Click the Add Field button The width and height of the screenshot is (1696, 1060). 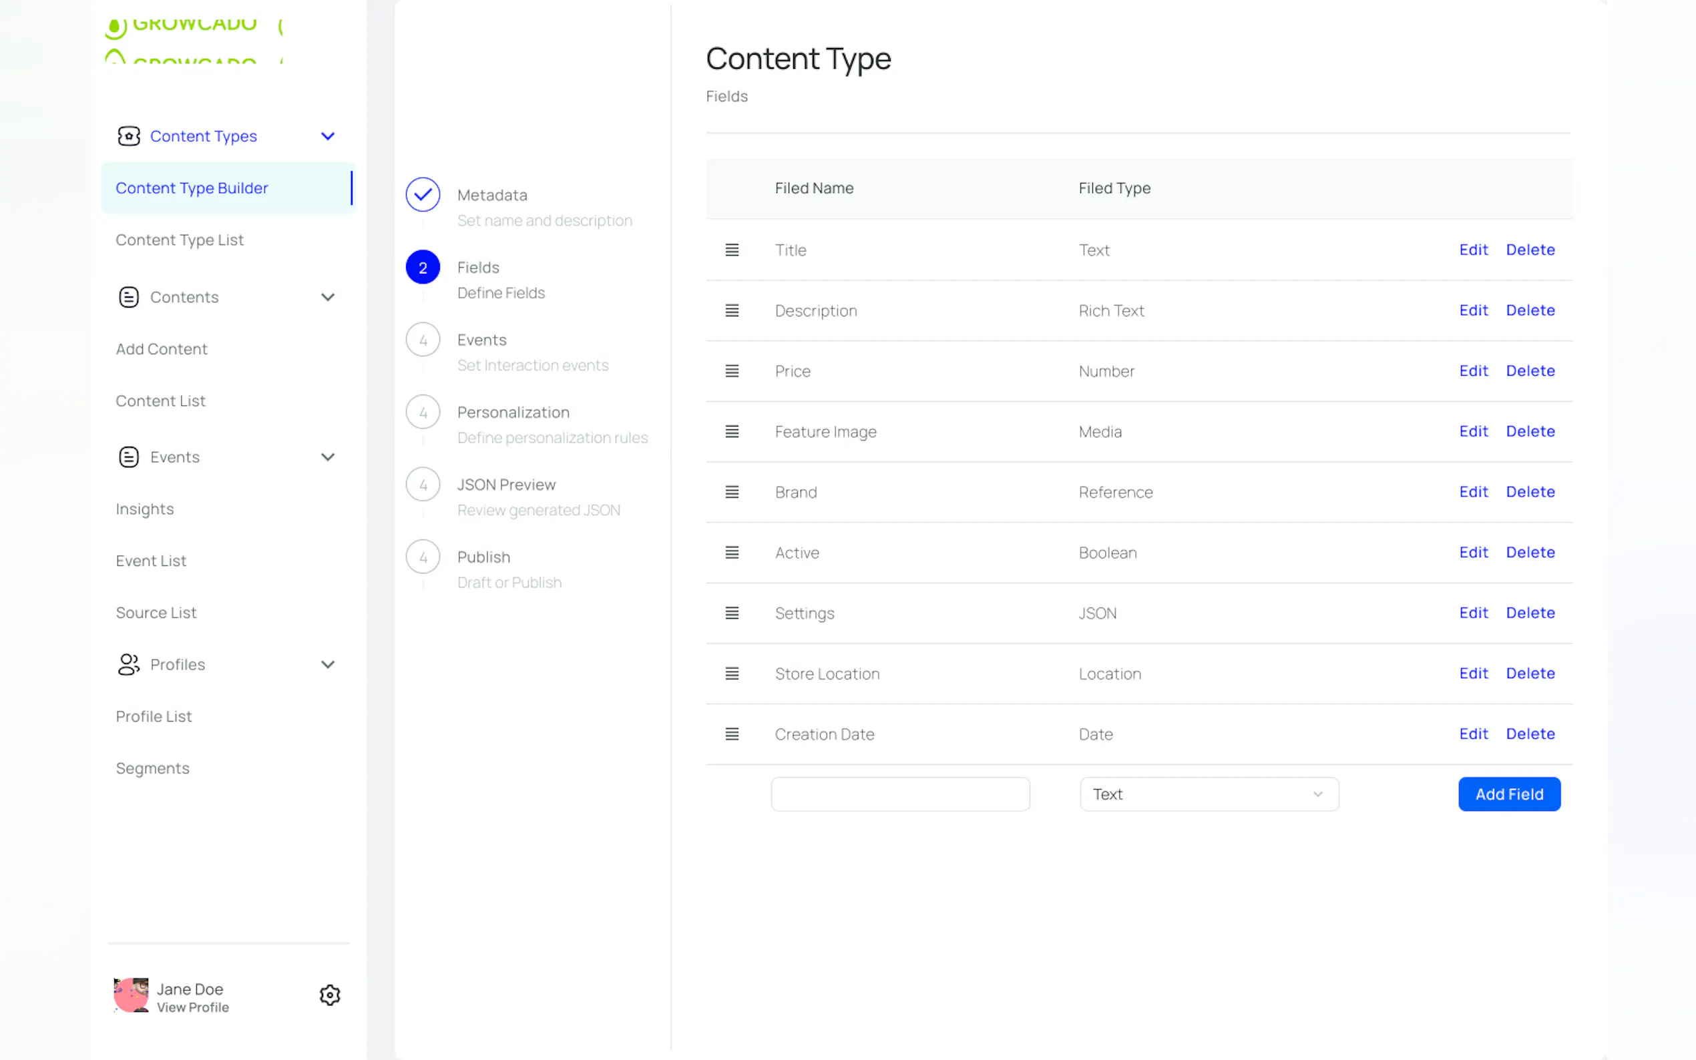tap(1509, 794)
